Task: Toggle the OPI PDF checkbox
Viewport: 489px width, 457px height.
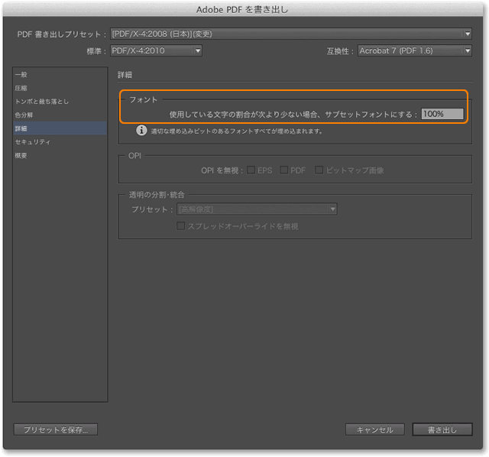Action: tap(284, 170)
